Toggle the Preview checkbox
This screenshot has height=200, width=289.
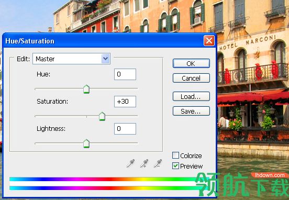point(175,166)
